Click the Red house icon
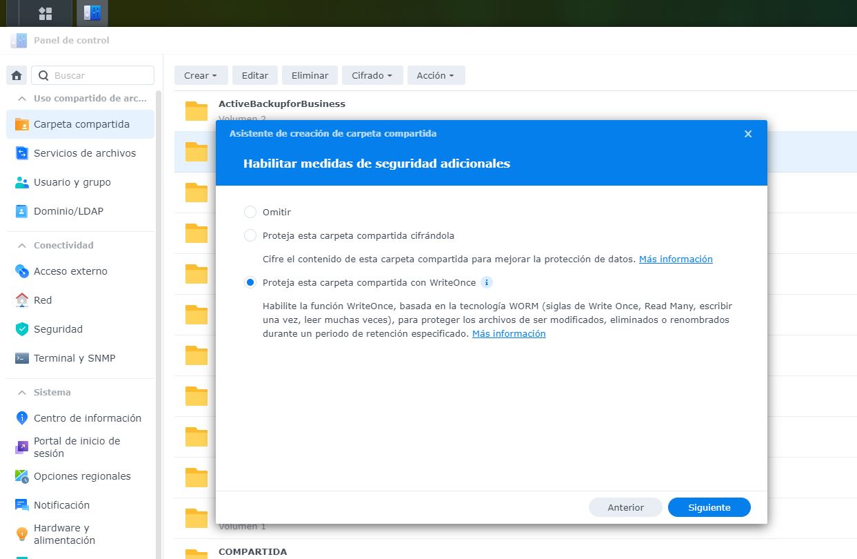This screenshot has height=559, width=857. tap(22, 300)
